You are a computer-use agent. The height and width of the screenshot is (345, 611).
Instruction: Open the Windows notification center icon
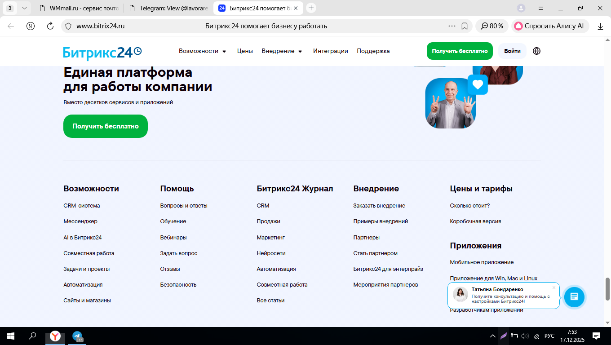click(596, 336)
